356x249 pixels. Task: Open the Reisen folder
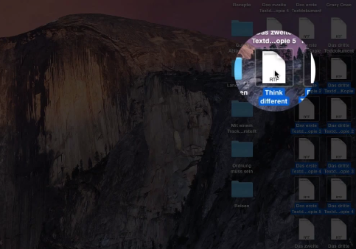[x=242, y=189]
